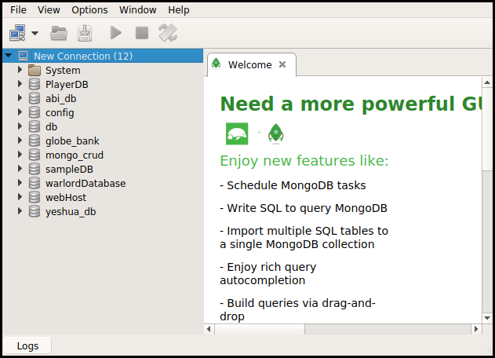Click the Robomongo rocket logo in welcome page
The image size is (495, 358).
[x=275, y=133]
